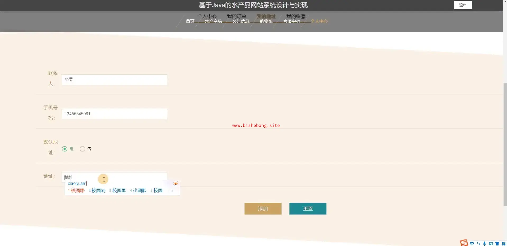507x246 pixels.
Task: Open Sogou soft keyboard icon
Action: 491,244
